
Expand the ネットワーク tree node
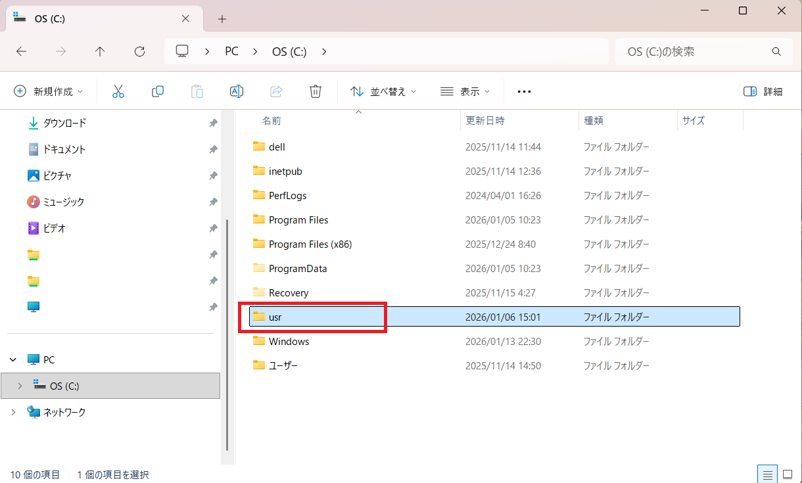[14, 412]
